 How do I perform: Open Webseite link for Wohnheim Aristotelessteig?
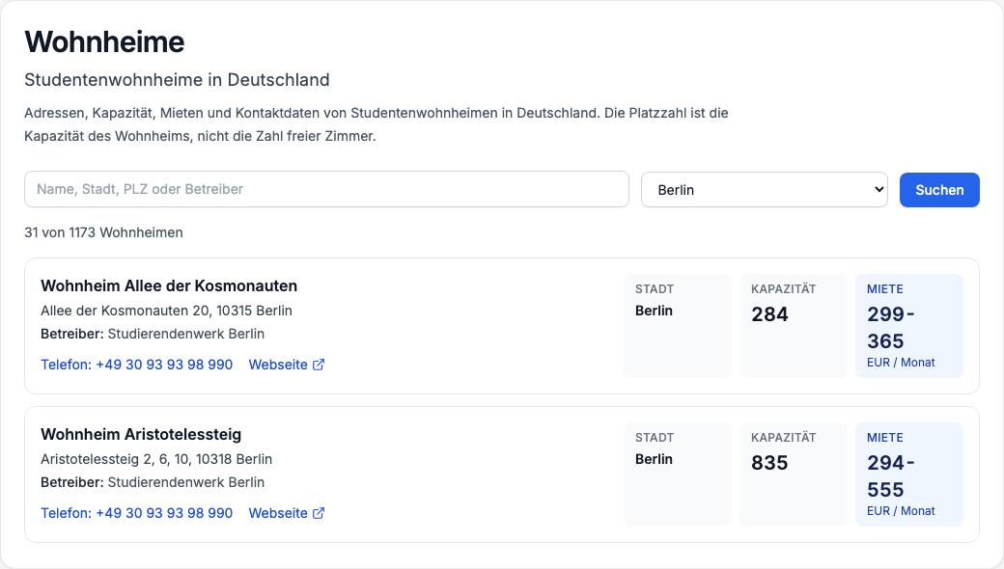[x=286, y=513]
